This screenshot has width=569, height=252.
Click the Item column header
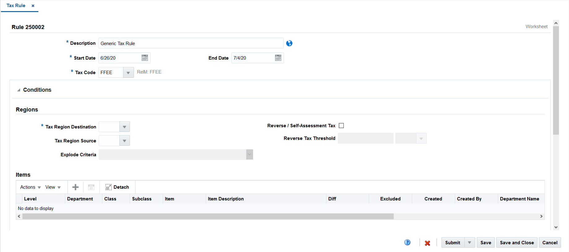(184, 199)
